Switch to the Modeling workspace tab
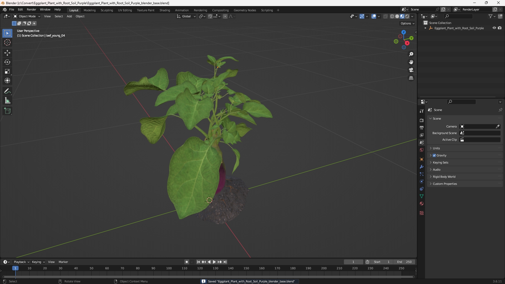505x284 pixels. pyautogui.click(x=89, y=10)
